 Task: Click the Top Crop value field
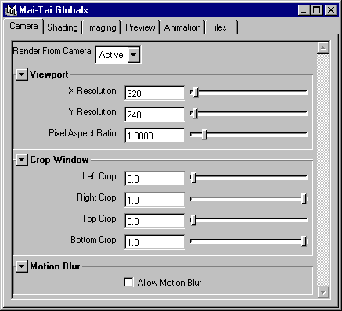155,221
